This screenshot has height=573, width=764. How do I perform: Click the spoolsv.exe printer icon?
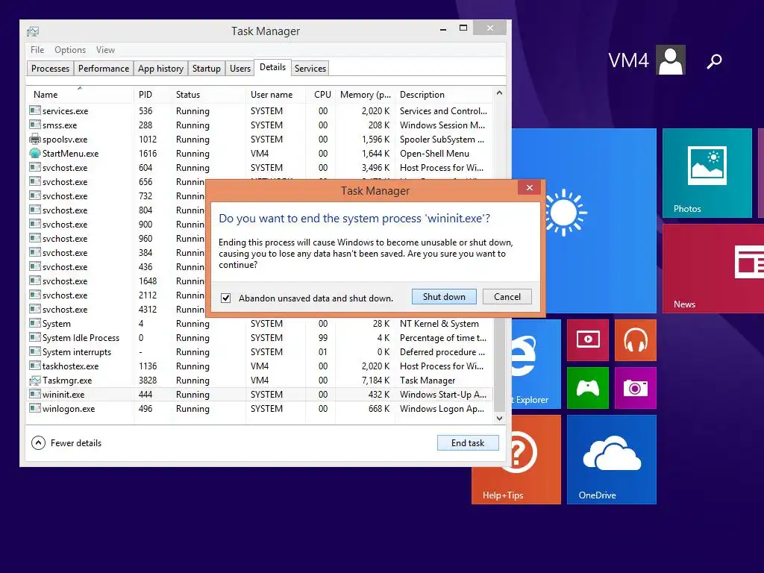point(34,140)
